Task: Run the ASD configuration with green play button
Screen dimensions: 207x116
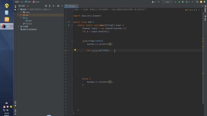Action: pyautogui.click(x=175, y=2)
